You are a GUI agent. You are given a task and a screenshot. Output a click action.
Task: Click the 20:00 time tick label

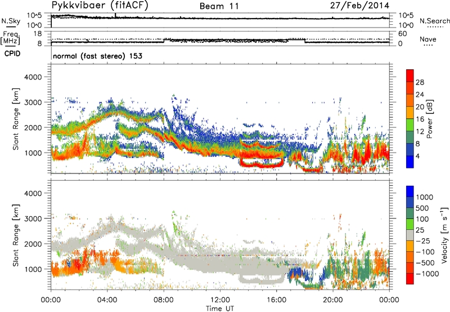coord(332,300)
